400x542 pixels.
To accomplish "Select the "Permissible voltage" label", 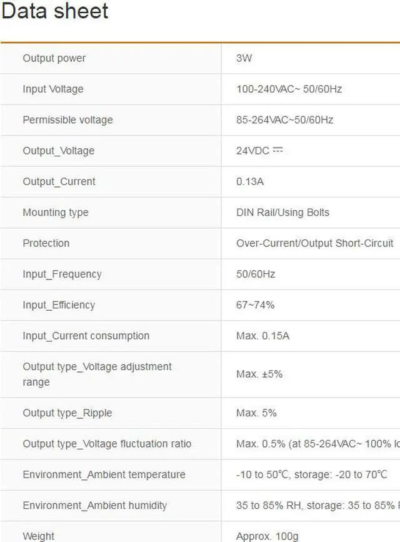I will click(x=67, y=119).
